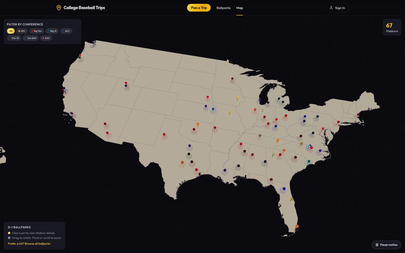Open the blue pin in northern Florida
The image size is (405, 253).
[x=284, y=189]
